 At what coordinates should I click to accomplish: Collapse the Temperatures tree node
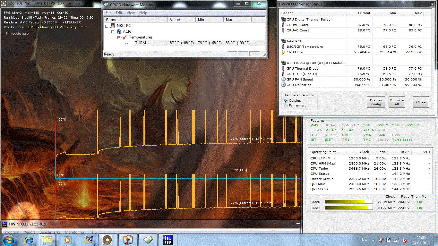(x=119, y=37)
